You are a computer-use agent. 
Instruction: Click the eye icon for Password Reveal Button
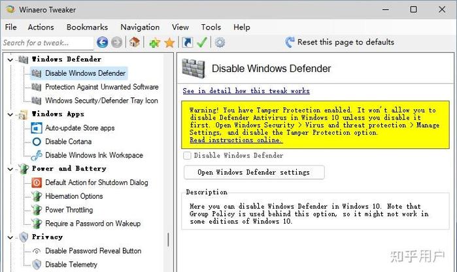(37, 251)
